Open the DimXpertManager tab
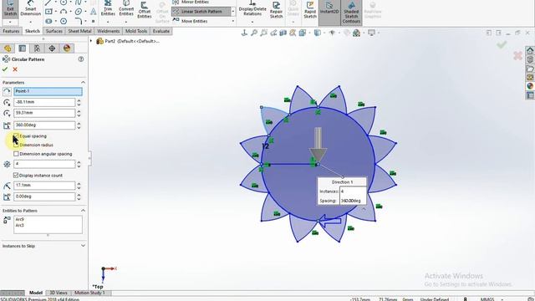Image resolution: width=535 pixels, height=301 pixels. pos(52,48)
